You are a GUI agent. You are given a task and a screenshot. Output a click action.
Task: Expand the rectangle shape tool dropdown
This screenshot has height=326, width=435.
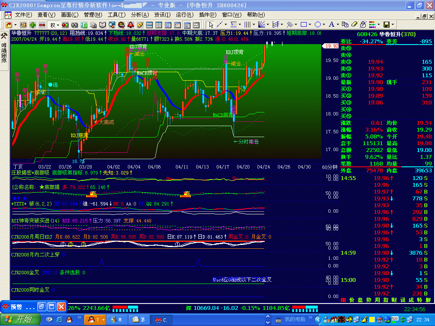tap(310, 25)
